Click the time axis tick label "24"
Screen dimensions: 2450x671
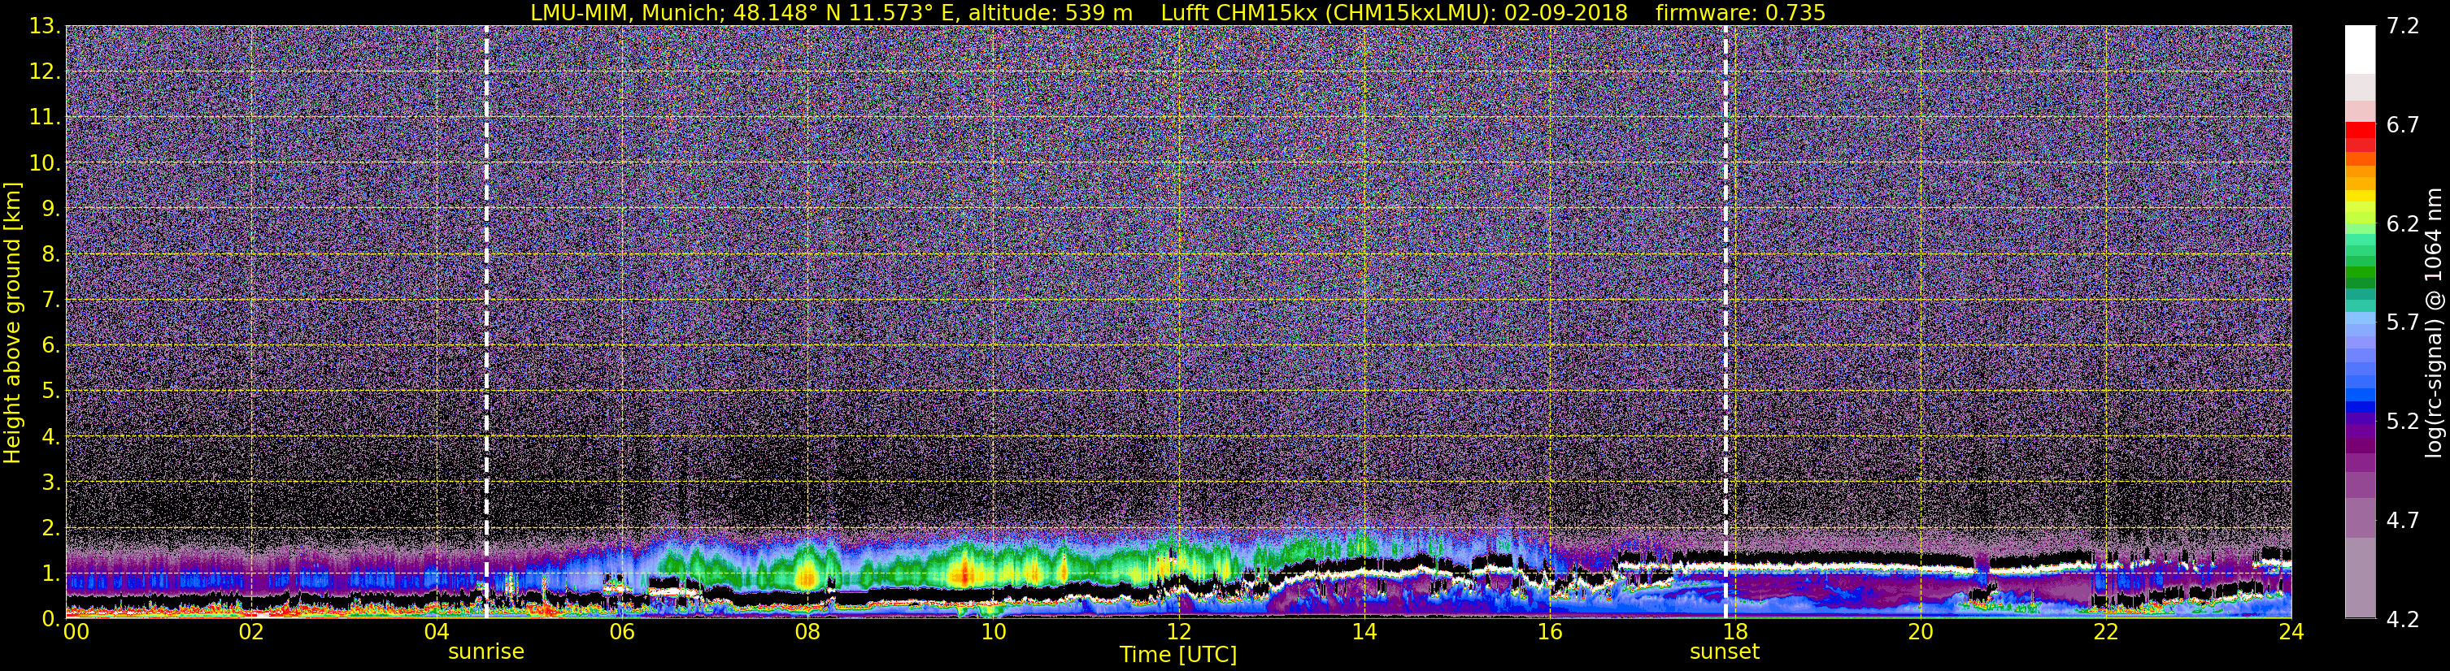(x=2291, y=631)
